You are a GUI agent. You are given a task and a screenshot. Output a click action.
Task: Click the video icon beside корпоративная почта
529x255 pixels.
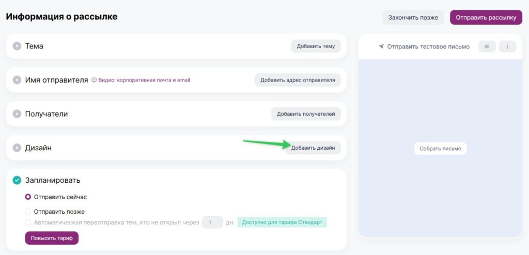point(94,81)
